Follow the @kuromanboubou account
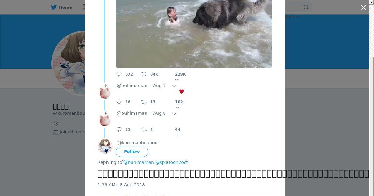This screenshot has width=374, height=196. click(132, 152)
